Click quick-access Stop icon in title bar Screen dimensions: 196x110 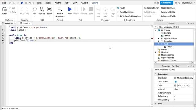click(x=26, y=3)
